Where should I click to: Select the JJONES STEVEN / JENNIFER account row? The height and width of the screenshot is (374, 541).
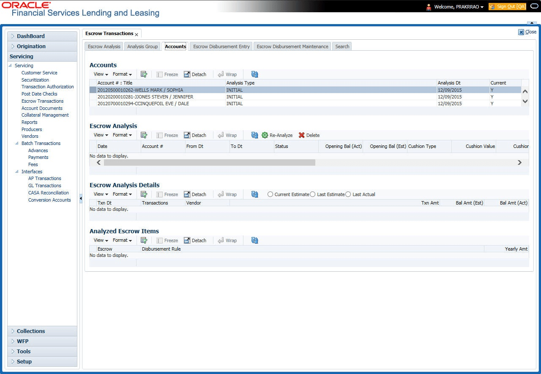coord(305,97)
